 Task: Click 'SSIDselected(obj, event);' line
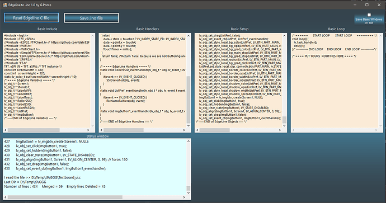(123, 80)
